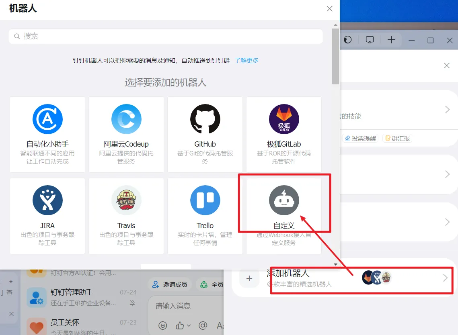Open the 钉钉管理助手 conversation

[x=80, y=297]
